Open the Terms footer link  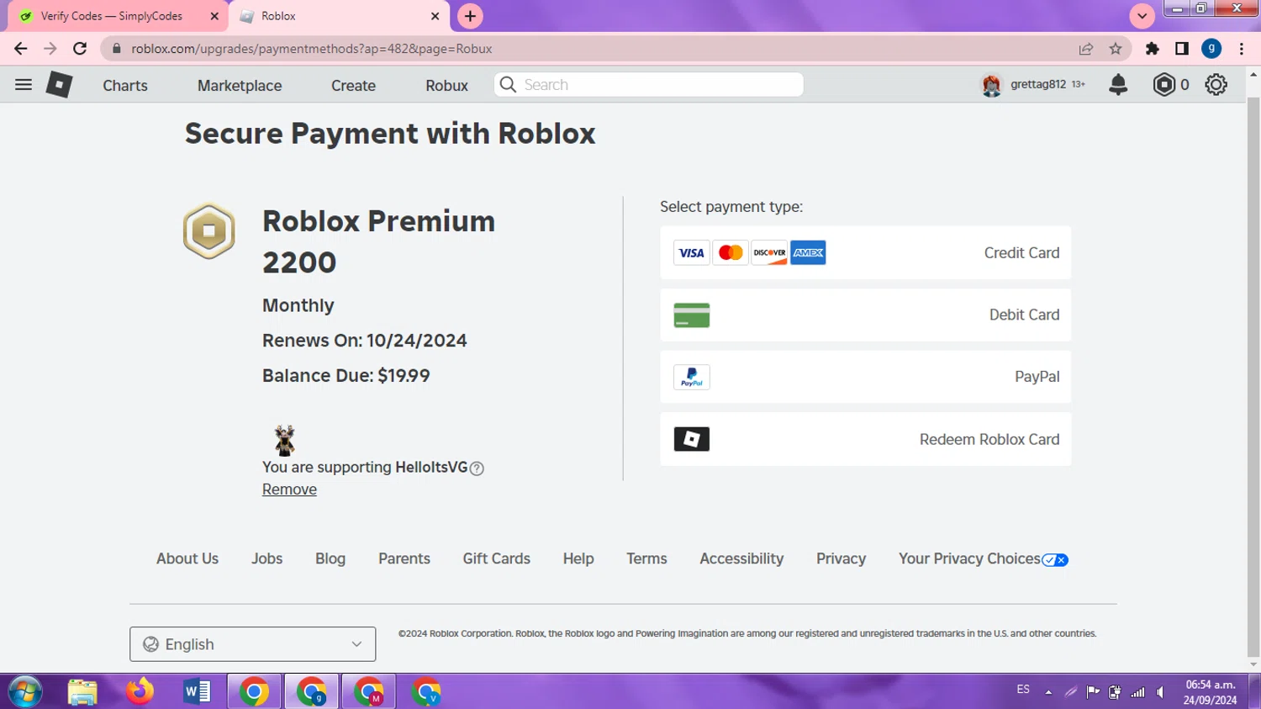646,559
